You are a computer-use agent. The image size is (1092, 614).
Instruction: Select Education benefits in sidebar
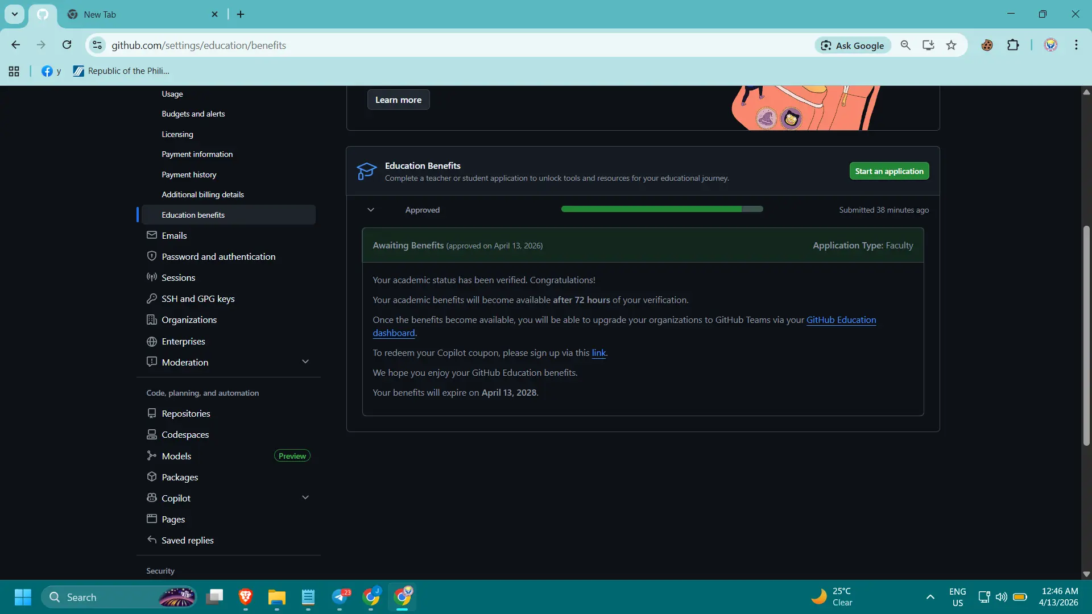229,215
